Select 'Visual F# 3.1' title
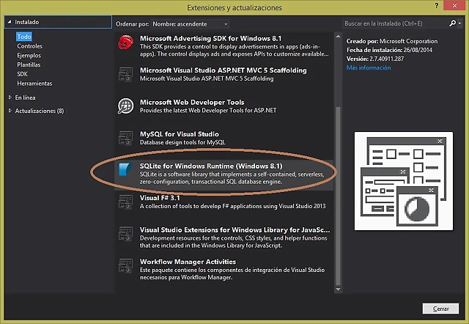The image size is (469, 324). [160, 198]
